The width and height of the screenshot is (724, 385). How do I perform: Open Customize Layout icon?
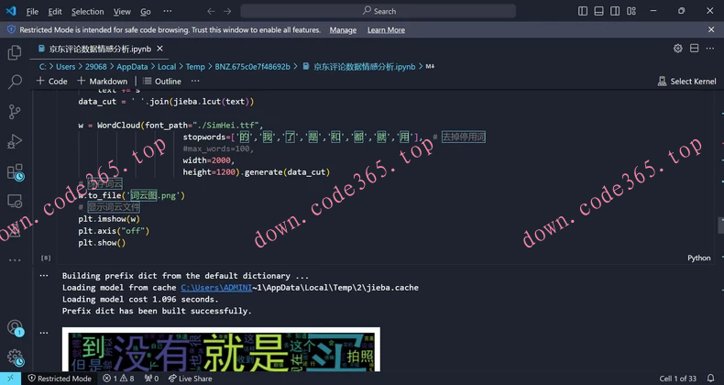(x=631, y=11)
